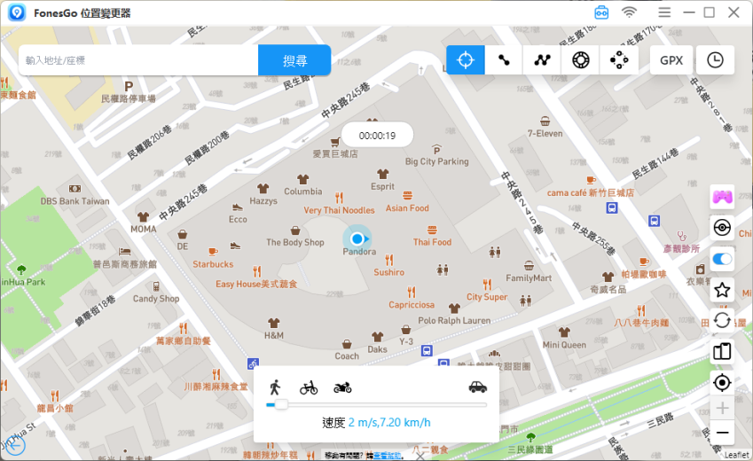This screenshot has width=753, height=461.
Task: Click the FamilyMart map label
Action: (x=529, y=278)
